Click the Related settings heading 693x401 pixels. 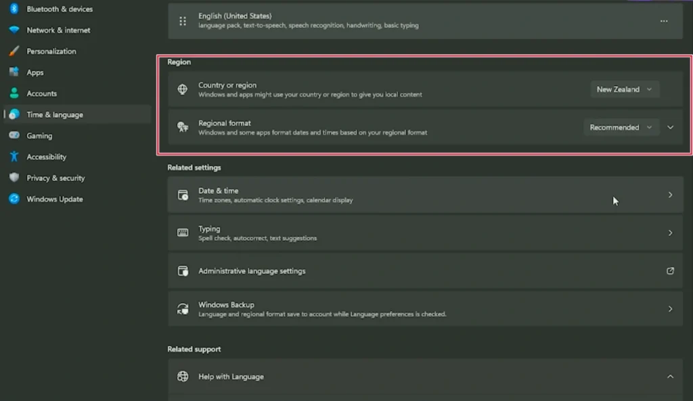click(x=194, y=168)
